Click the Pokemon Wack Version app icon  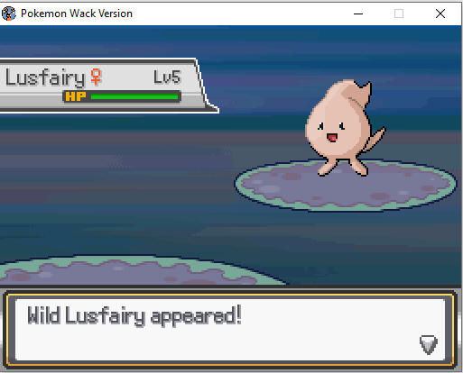[x=9, y=14]
